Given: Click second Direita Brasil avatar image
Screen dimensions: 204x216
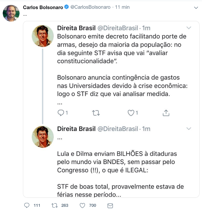Looking at the screenshot, I should coord(42,137).
